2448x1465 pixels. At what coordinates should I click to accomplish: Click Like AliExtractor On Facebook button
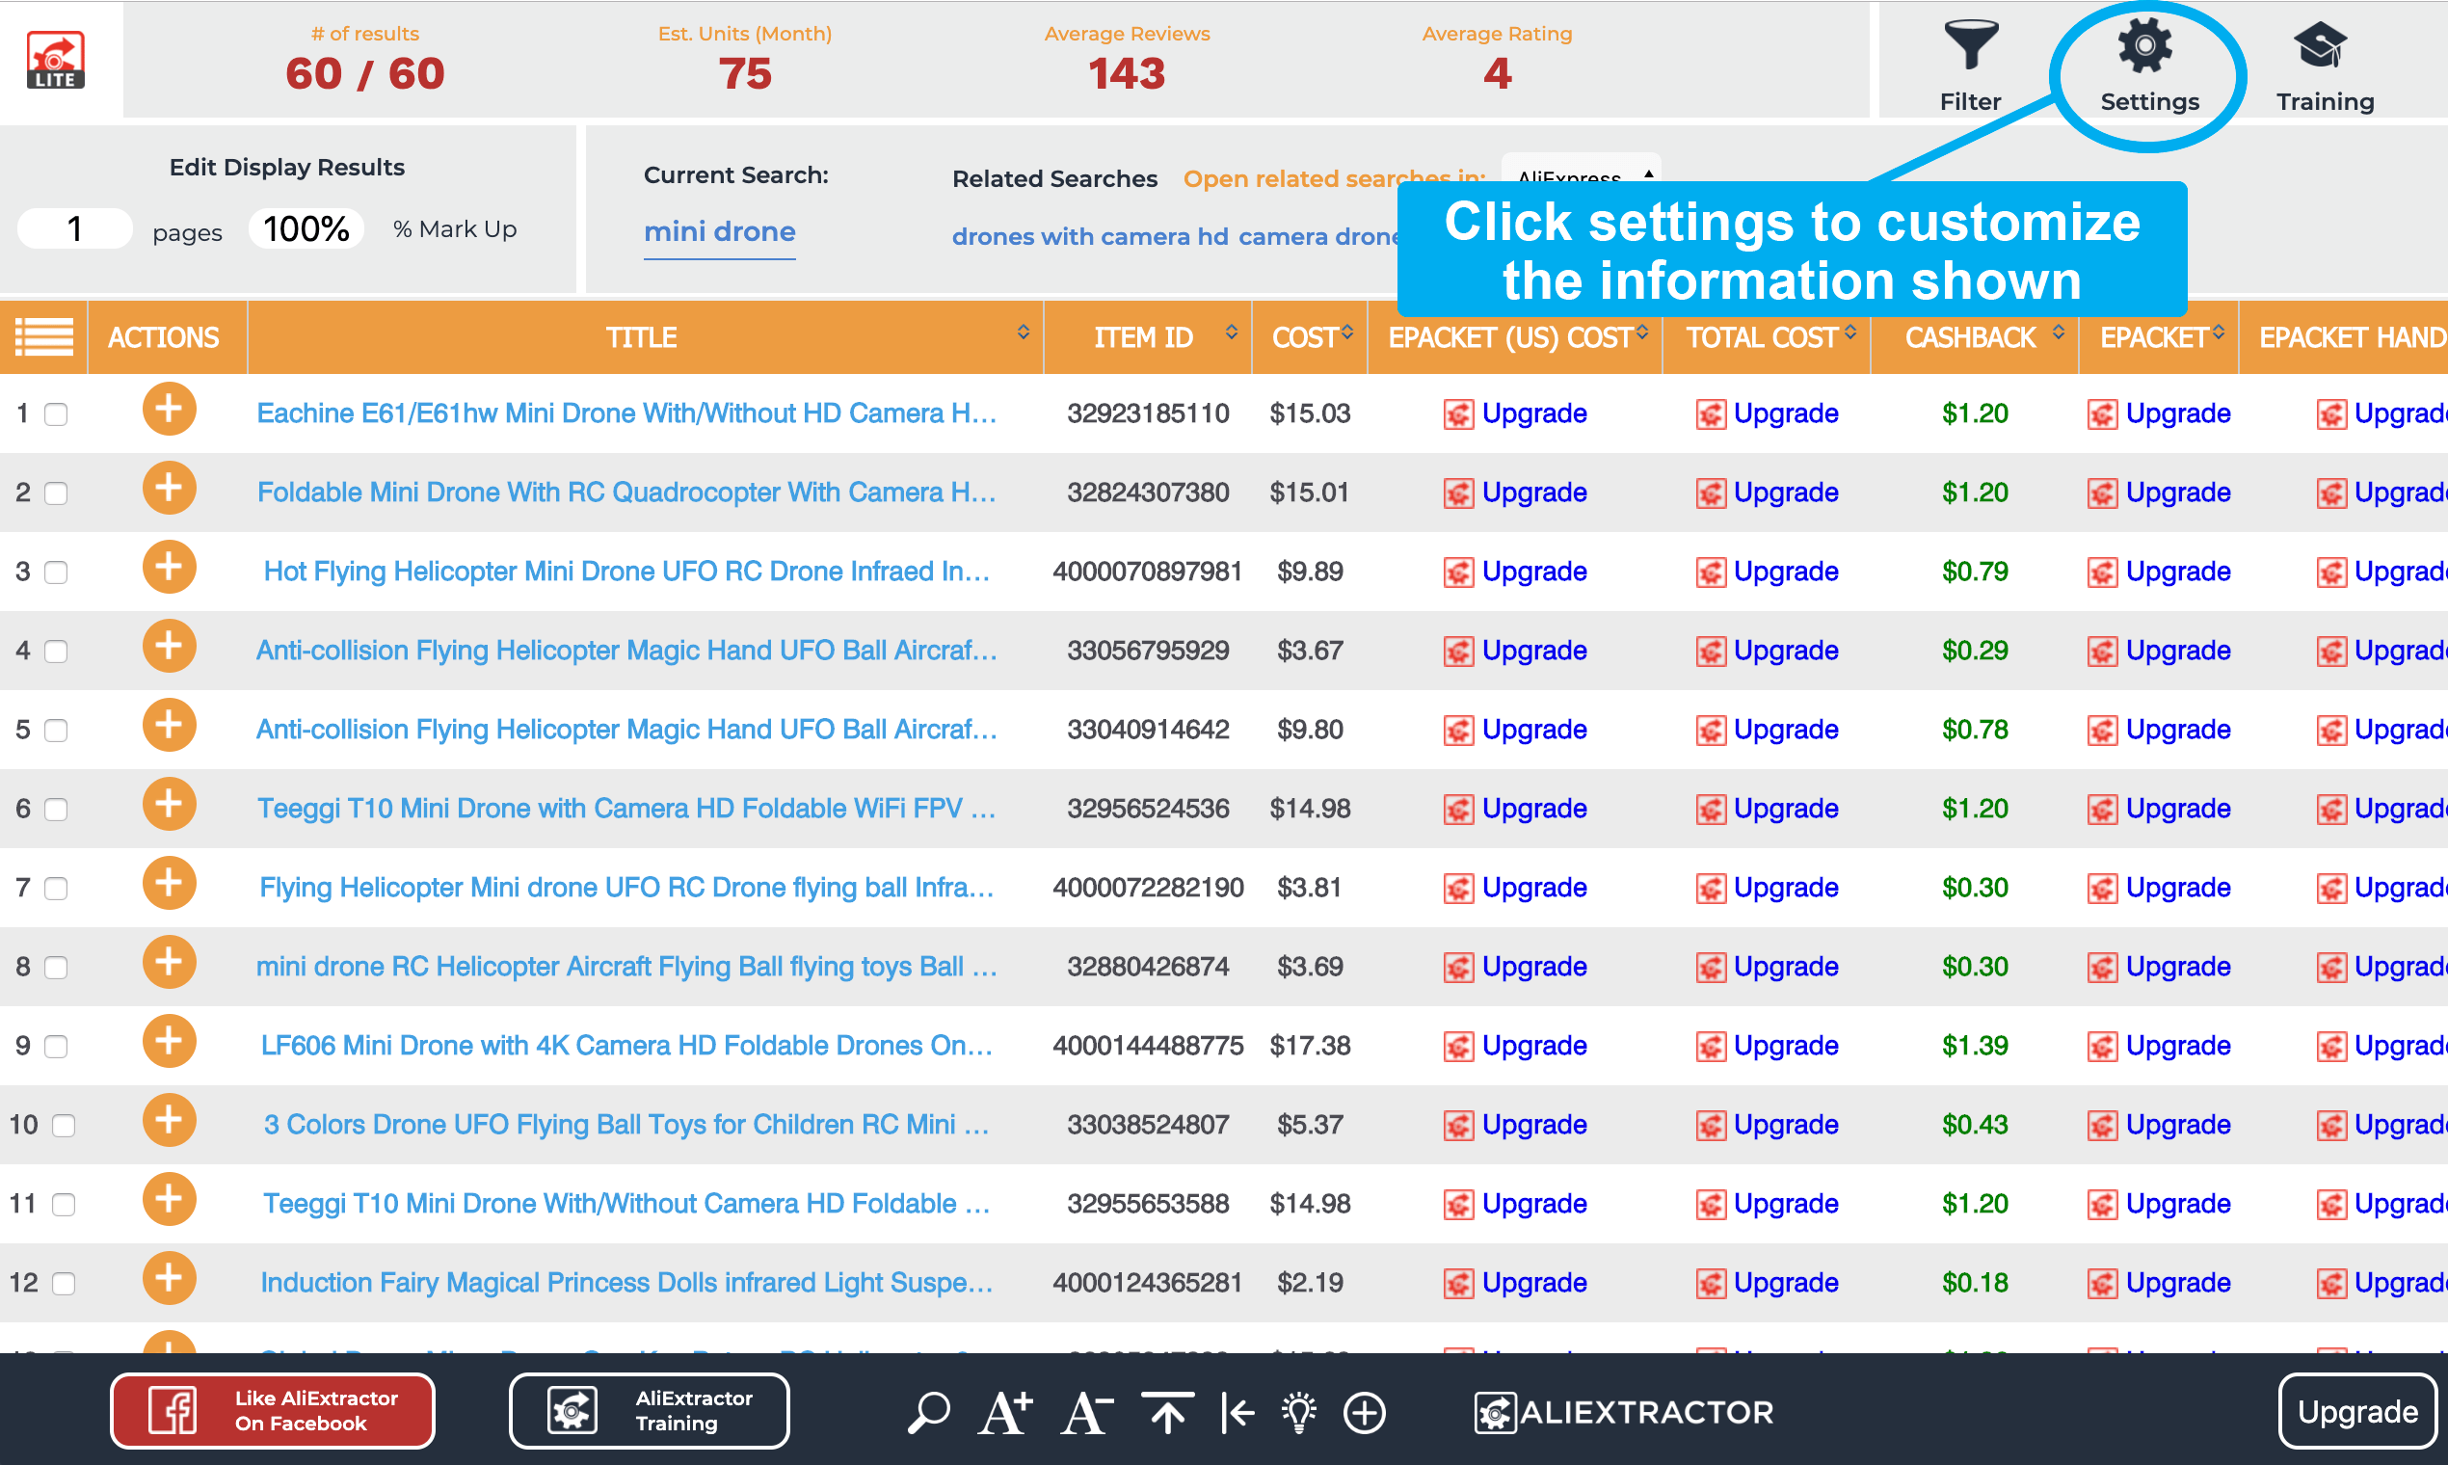[273, 1411]
